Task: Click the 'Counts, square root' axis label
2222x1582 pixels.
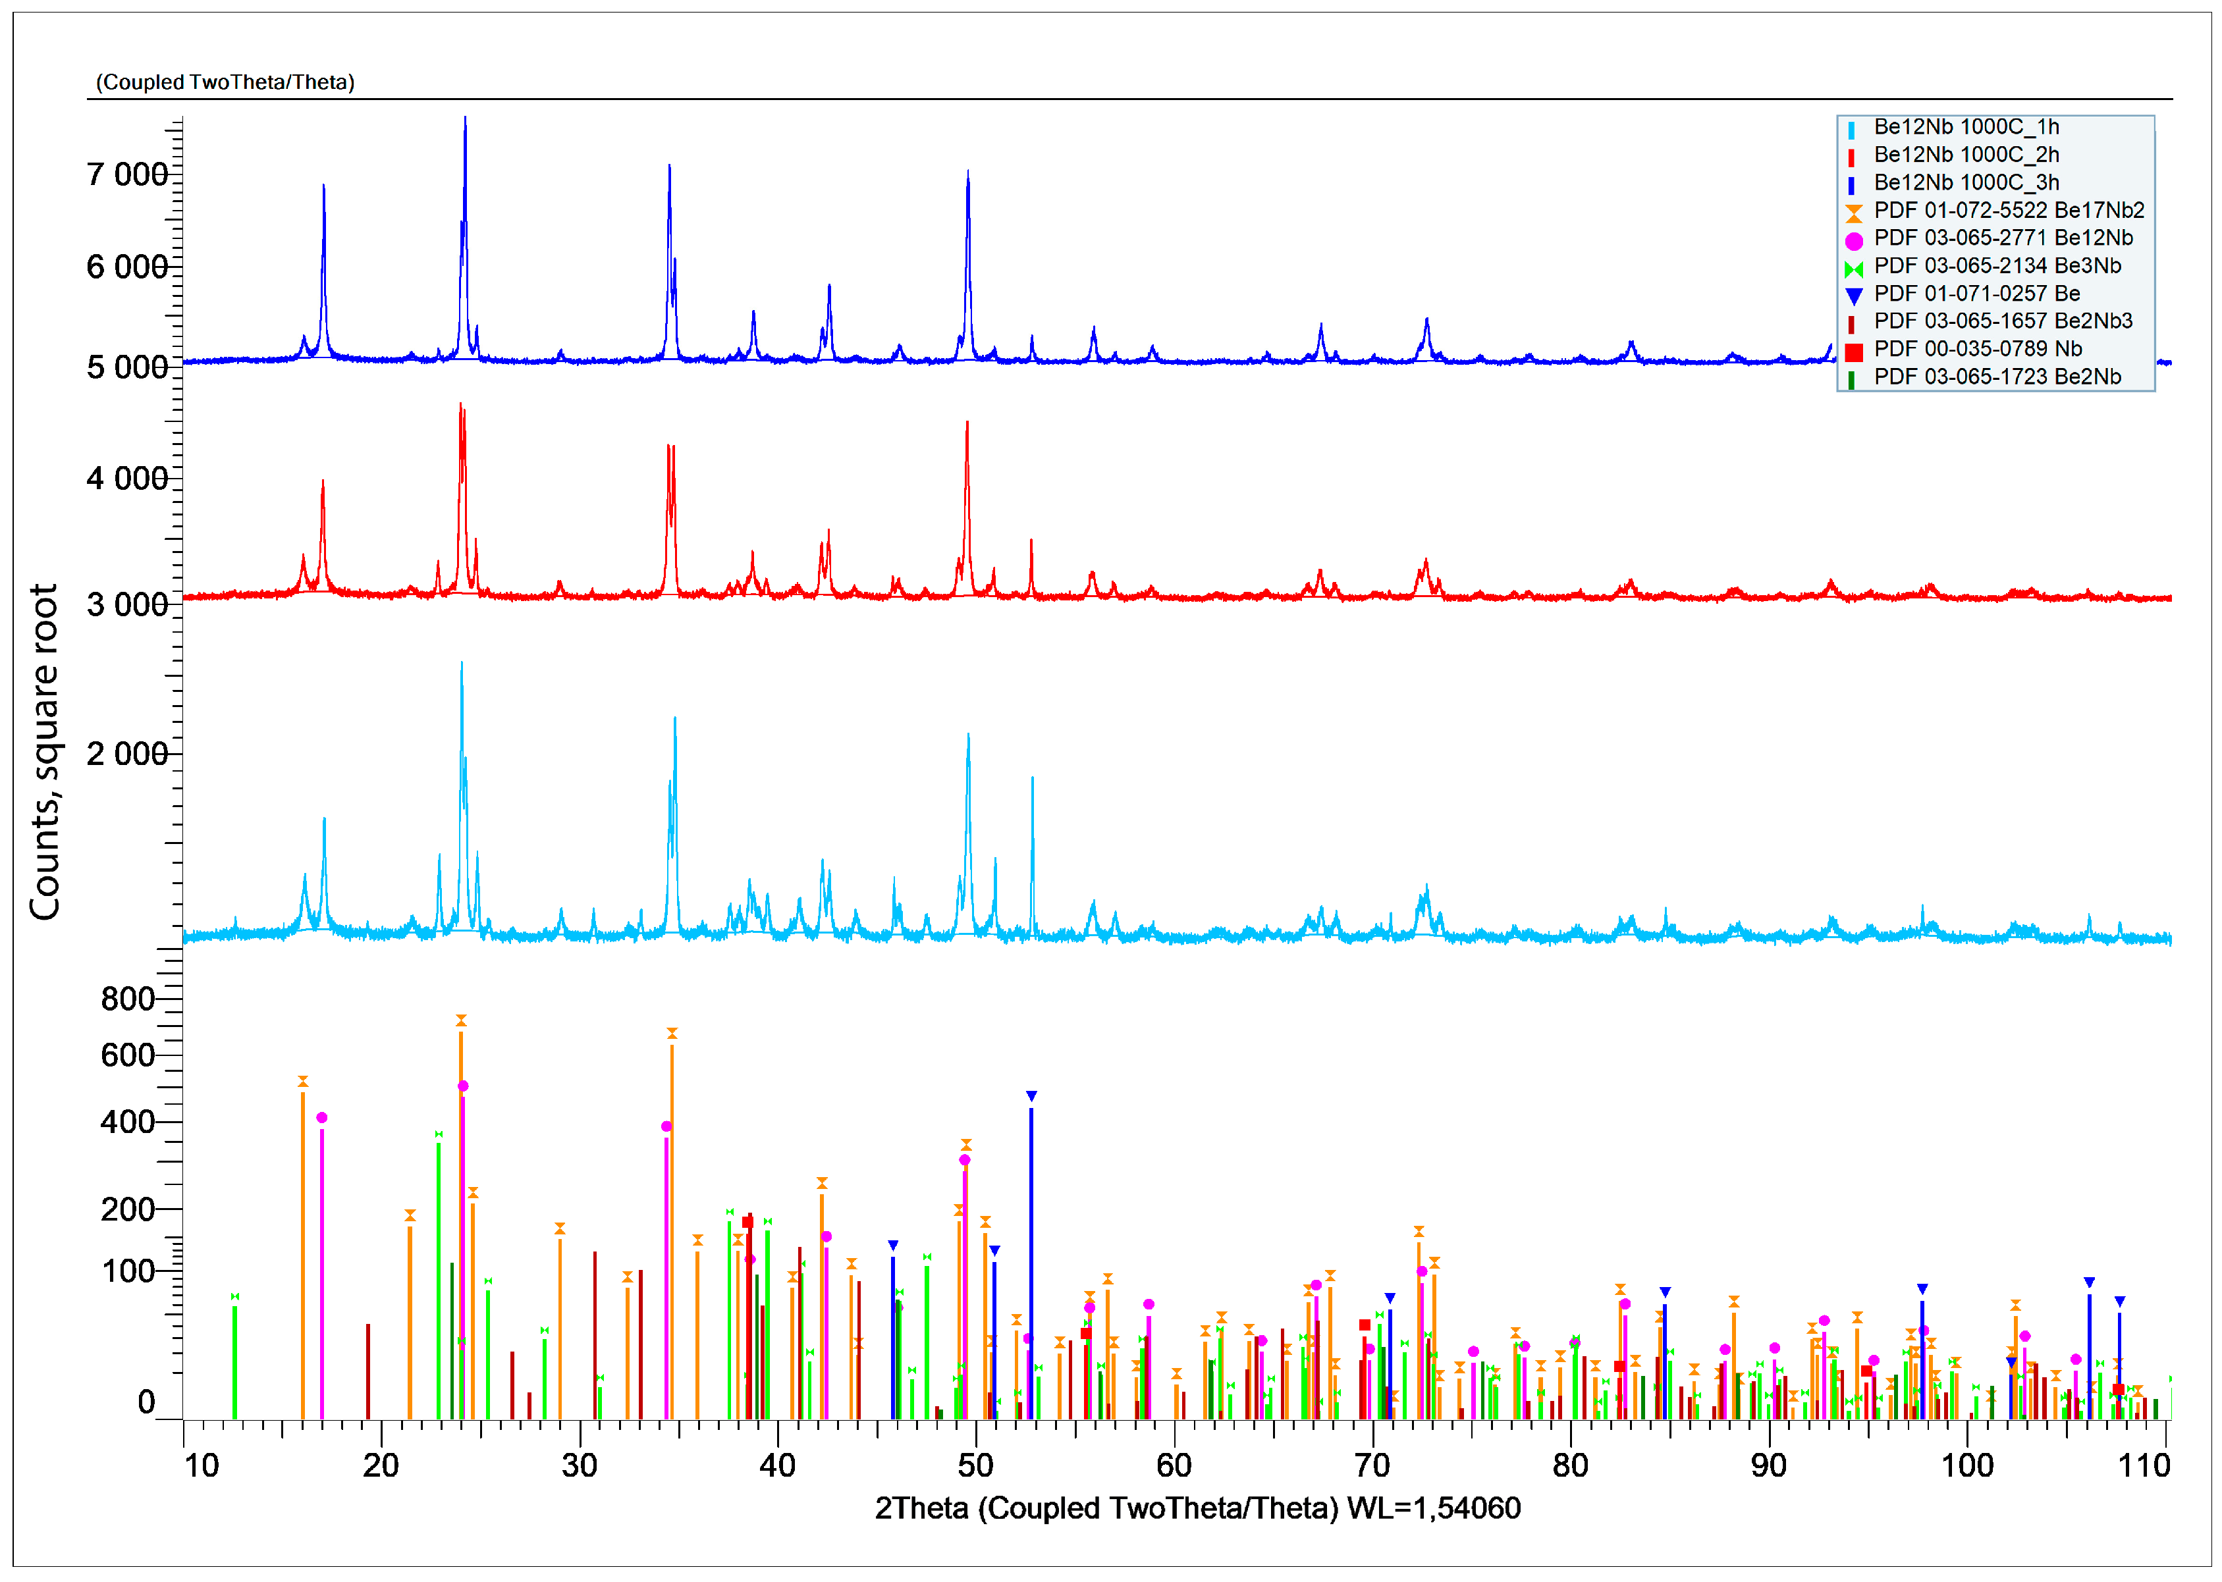Action: [45, 751]
